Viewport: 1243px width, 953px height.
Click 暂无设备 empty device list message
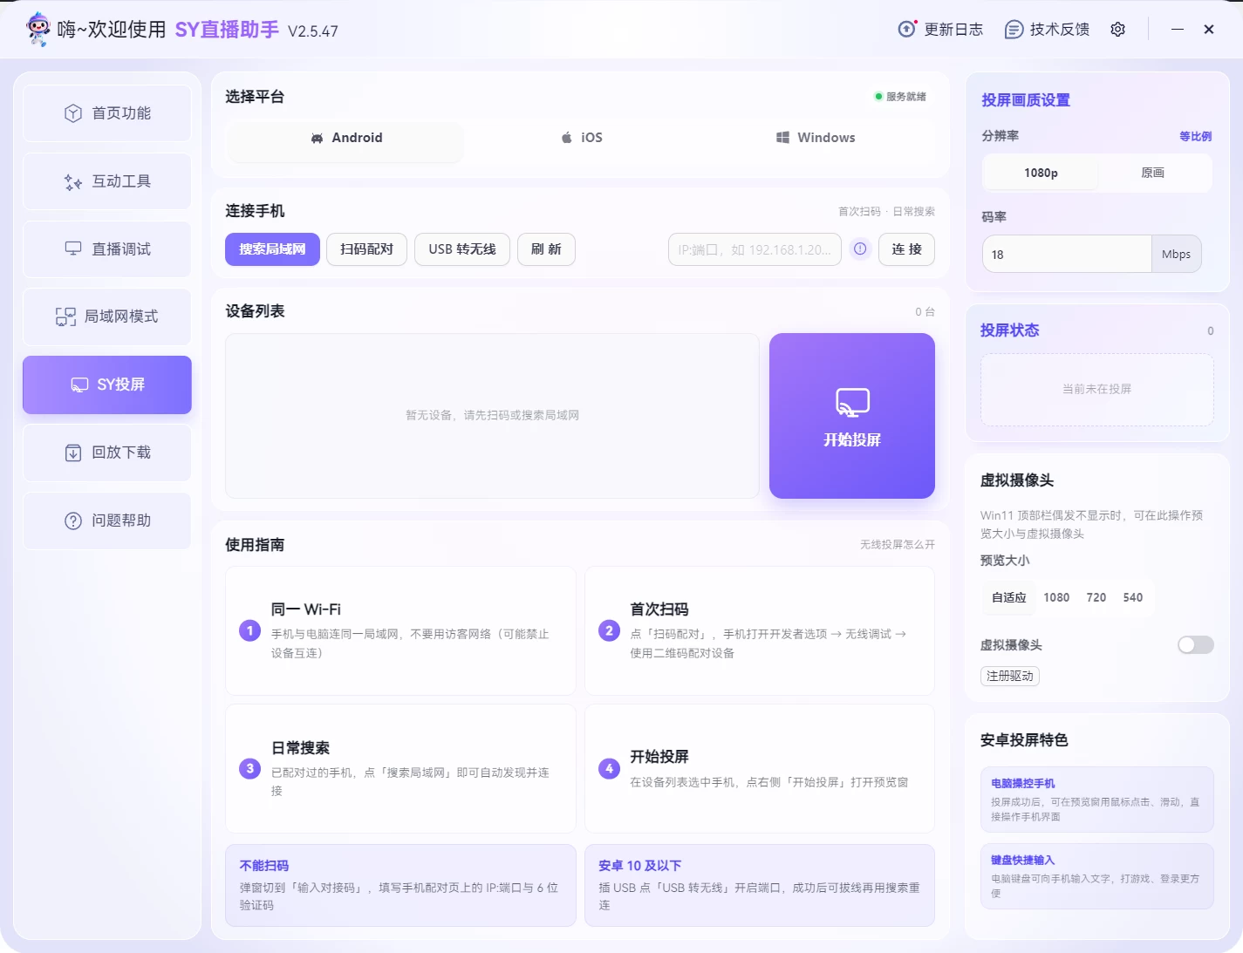[x=492, y=415]
